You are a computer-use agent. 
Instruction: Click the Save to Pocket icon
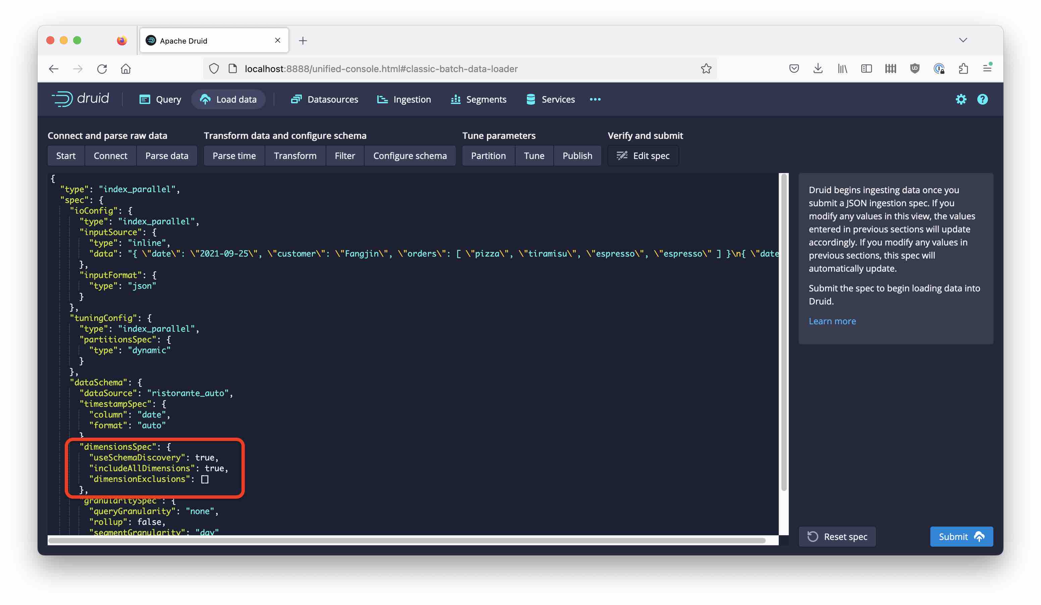793,68
